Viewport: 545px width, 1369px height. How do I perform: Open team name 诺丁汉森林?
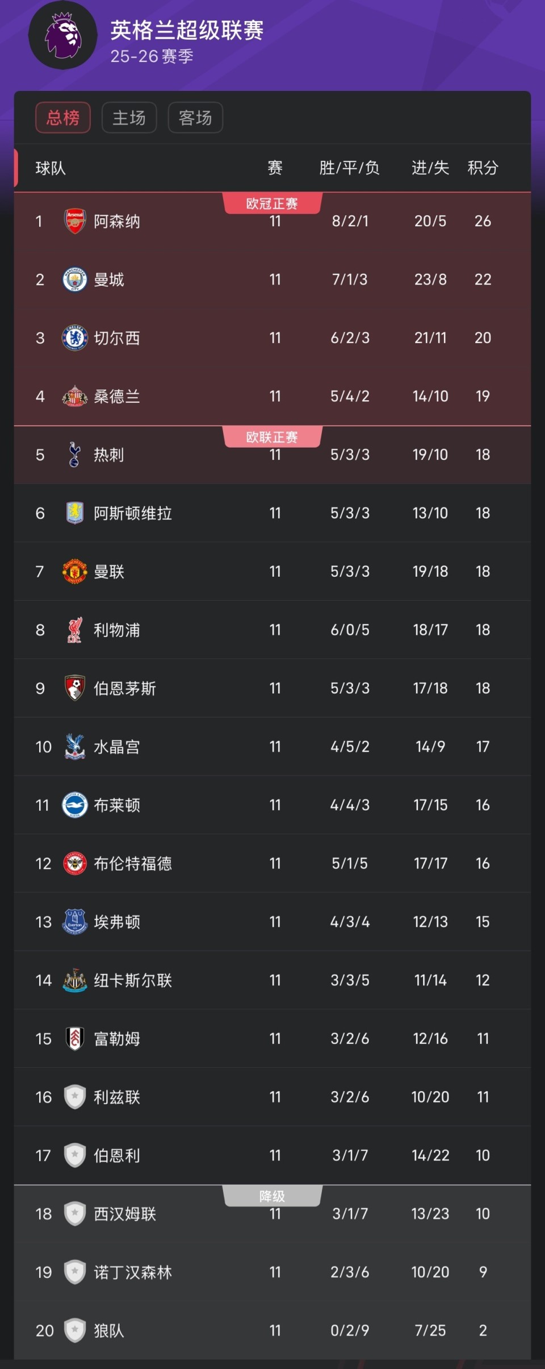point(133,1272)
